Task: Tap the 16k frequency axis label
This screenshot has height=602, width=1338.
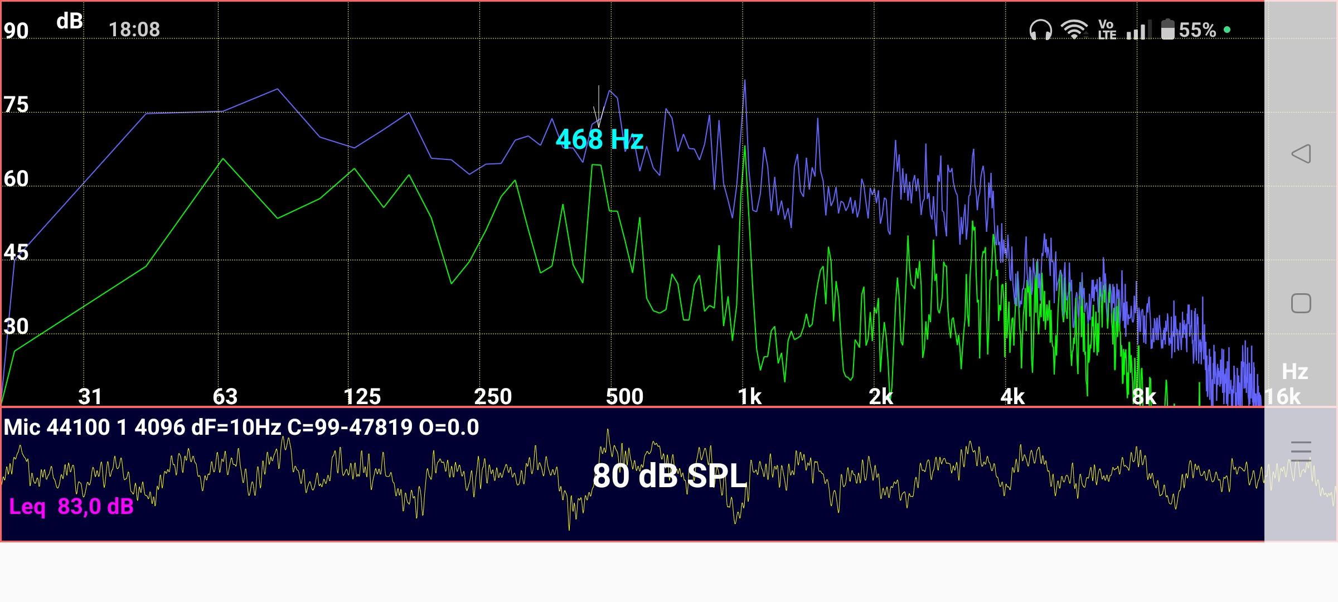Action: (x=1282, y=396)
